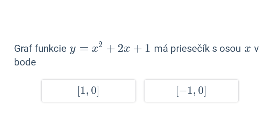280x140 pixels.
Task: Choose the right answer option box
Action: pyautogui.click(x=191, y=91)
